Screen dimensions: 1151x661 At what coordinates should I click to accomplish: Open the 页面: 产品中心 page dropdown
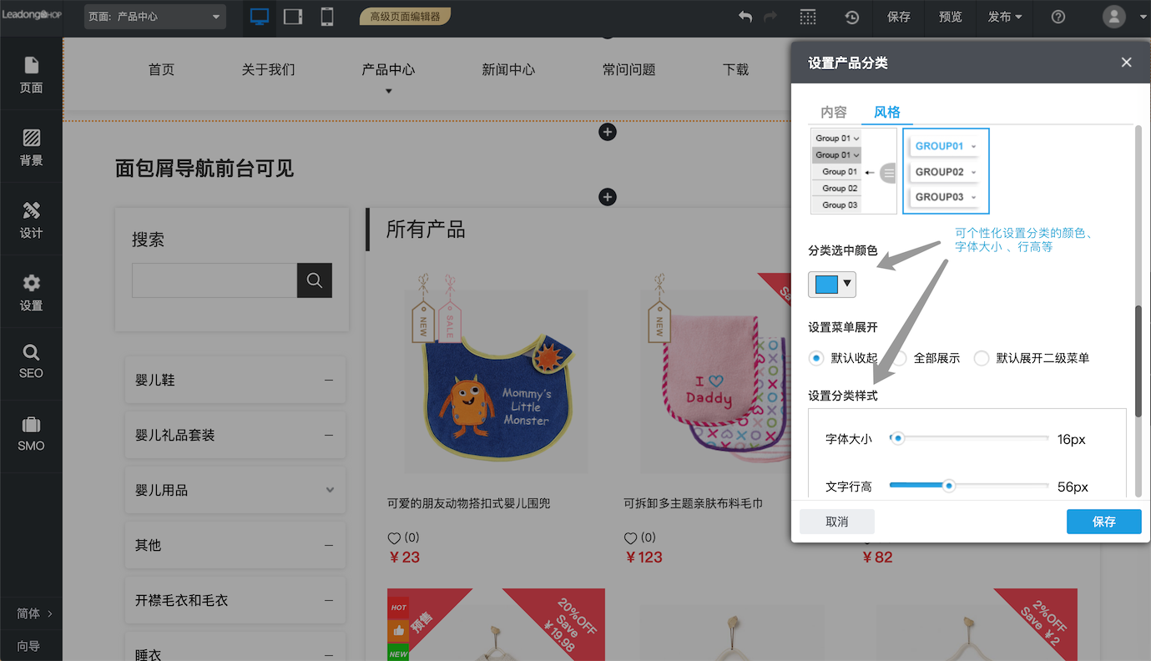(x=155, y=17)
